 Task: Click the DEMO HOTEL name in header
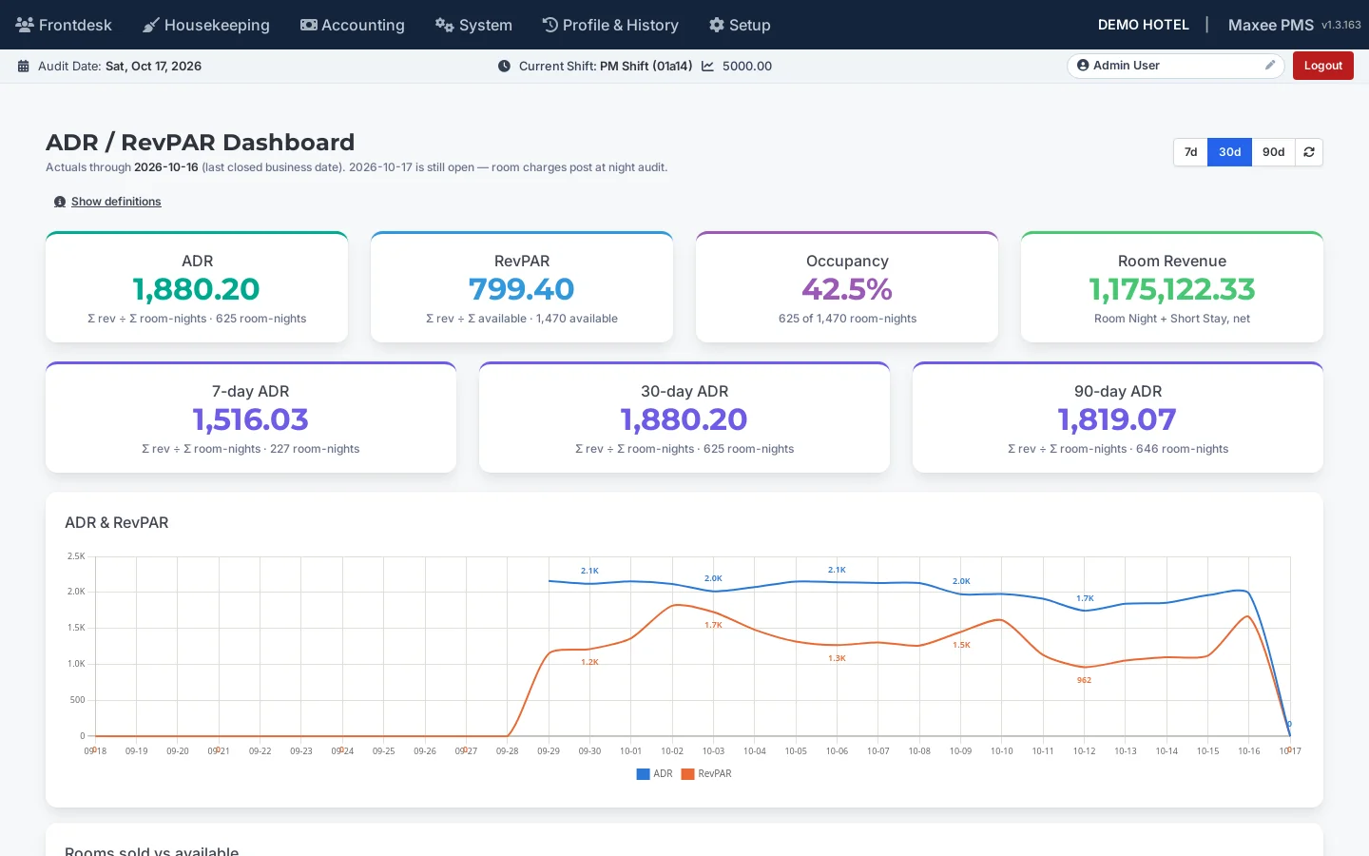(x=1143, y=25)
